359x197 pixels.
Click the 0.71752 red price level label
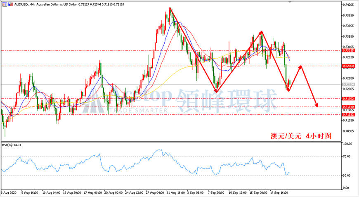348,99
